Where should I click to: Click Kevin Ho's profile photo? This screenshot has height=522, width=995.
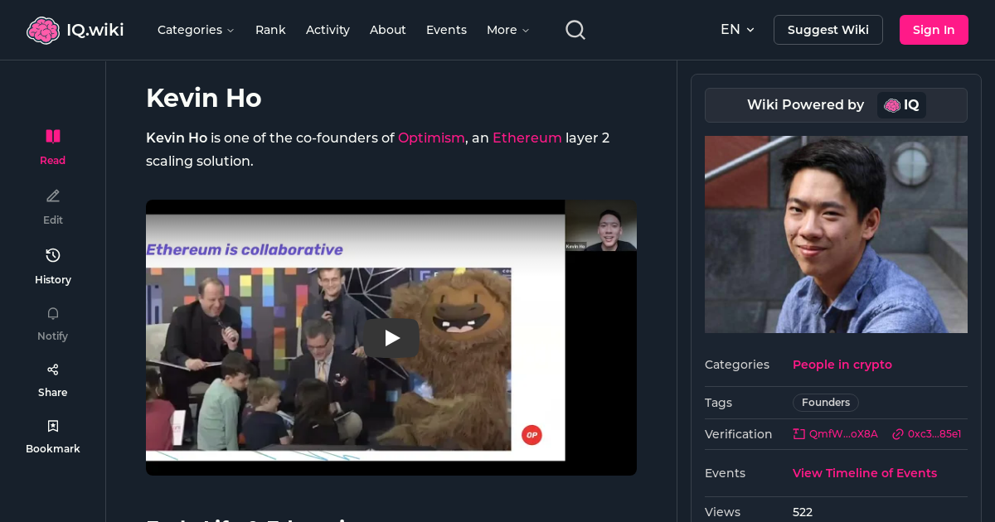pos(836,234)
